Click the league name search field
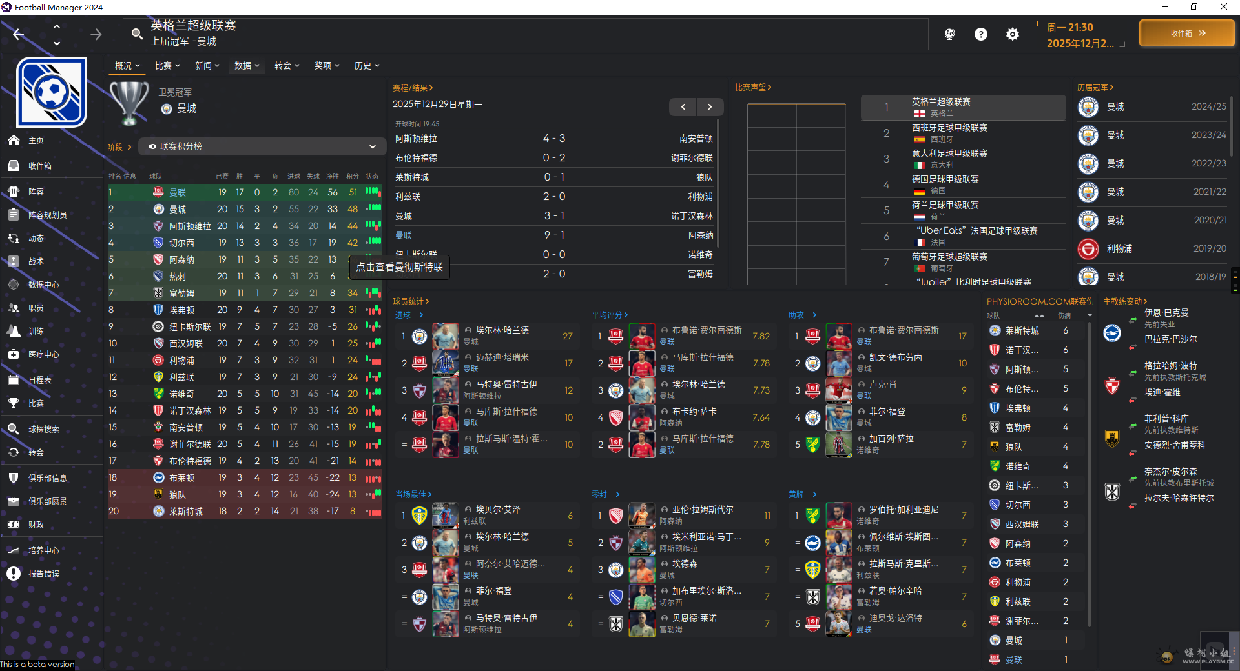 [526, 34]
